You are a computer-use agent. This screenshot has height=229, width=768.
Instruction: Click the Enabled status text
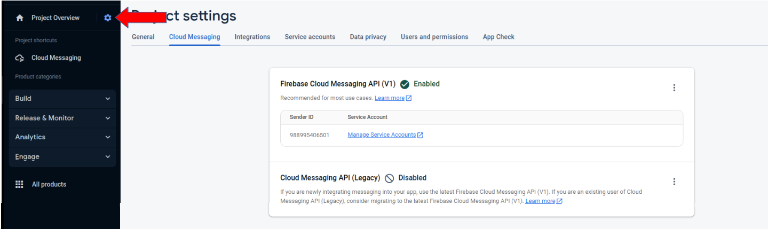click(x=426, y=84)
